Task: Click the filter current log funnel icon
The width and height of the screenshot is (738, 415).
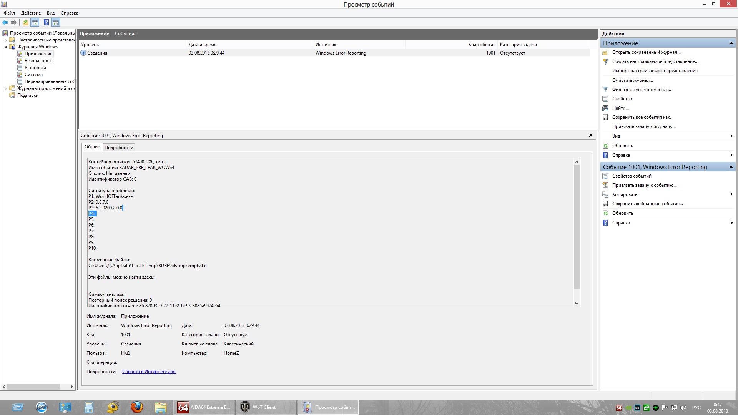Action: click(x=605, y=90)
